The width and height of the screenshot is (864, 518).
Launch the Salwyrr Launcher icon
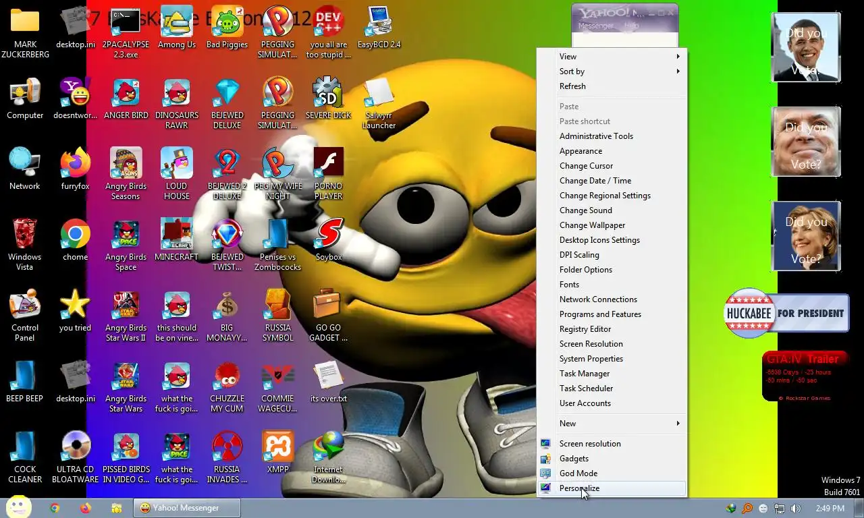[x=379, y=104]
